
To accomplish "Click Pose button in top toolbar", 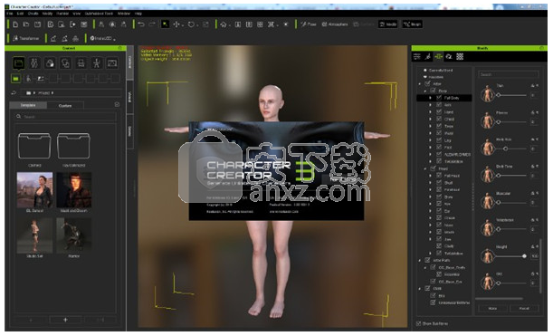I will (309, 24).
